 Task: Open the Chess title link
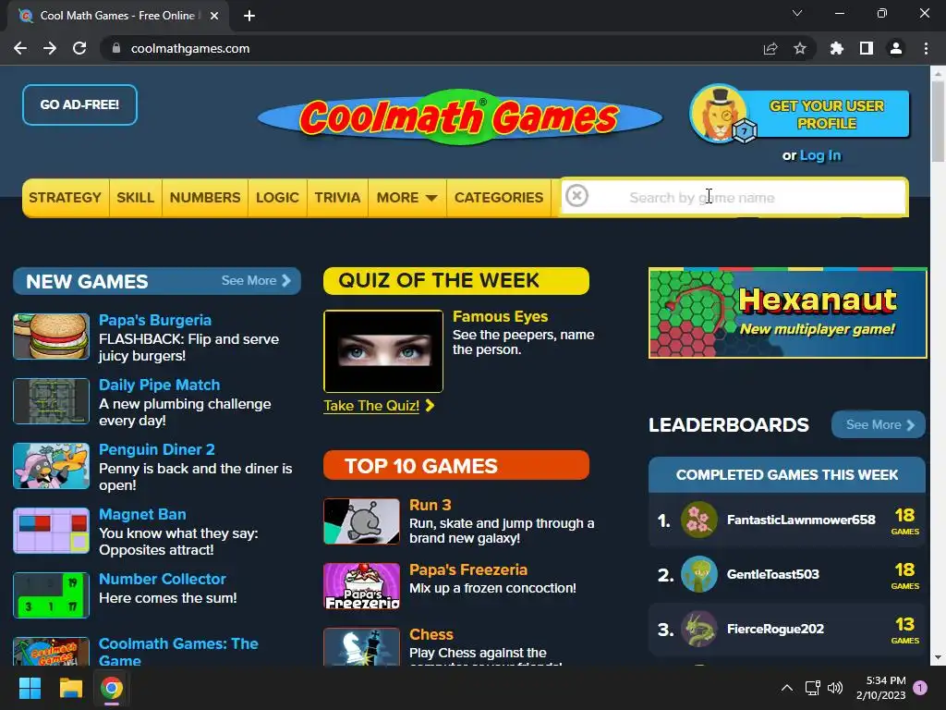(431, 634)
